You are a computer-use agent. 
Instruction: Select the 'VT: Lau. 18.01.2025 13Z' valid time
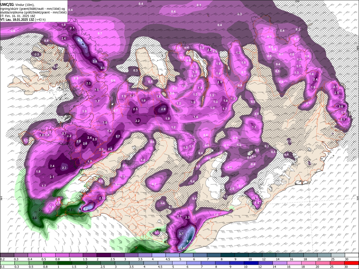17,20
